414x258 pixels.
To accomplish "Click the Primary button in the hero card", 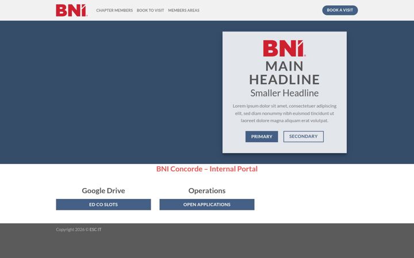I will click(x=262, y=136).
